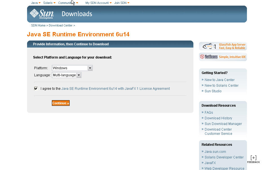Expand the Communities top navigation menu

tap(68, 3)
